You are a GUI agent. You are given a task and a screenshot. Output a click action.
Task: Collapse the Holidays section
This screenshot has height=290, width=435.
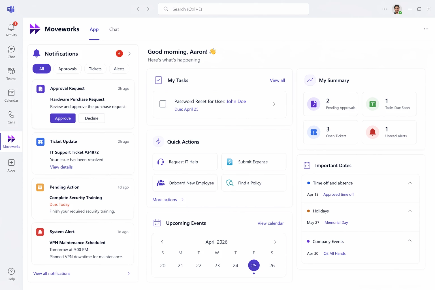click(410, 211)
